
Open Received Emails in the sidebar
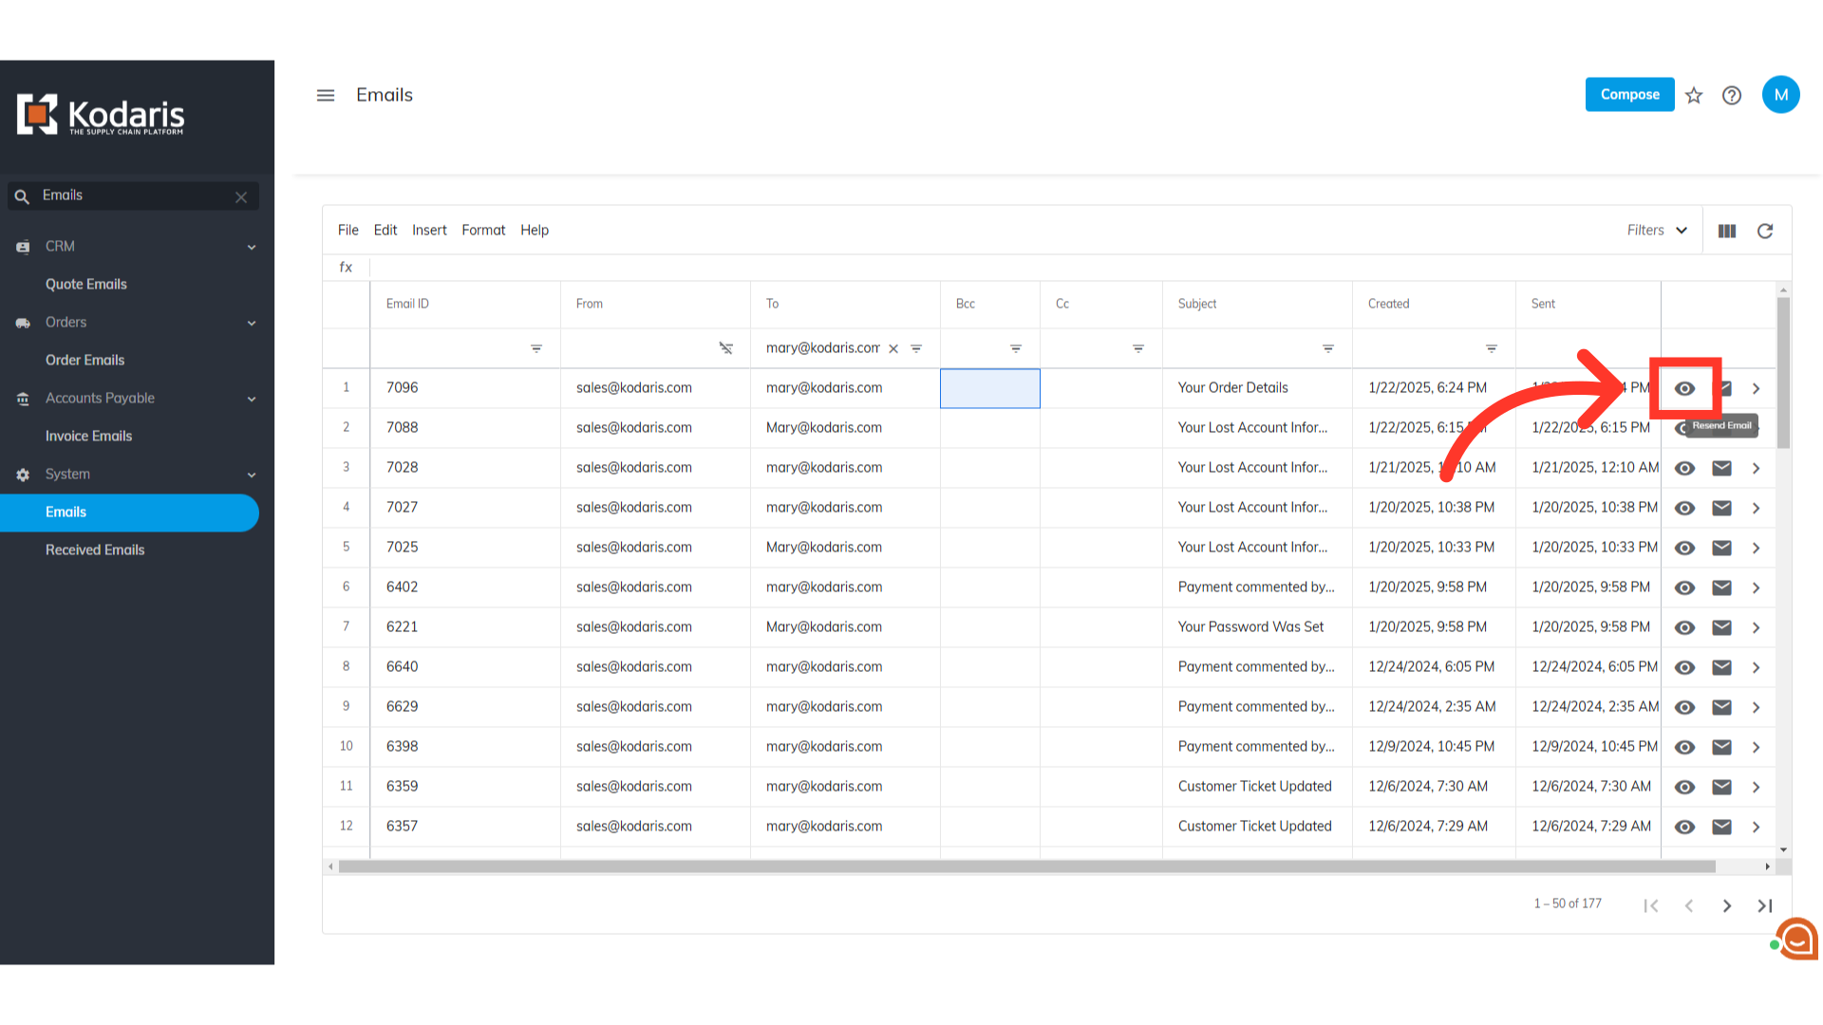pyautogui.click(x=95, y=550)
